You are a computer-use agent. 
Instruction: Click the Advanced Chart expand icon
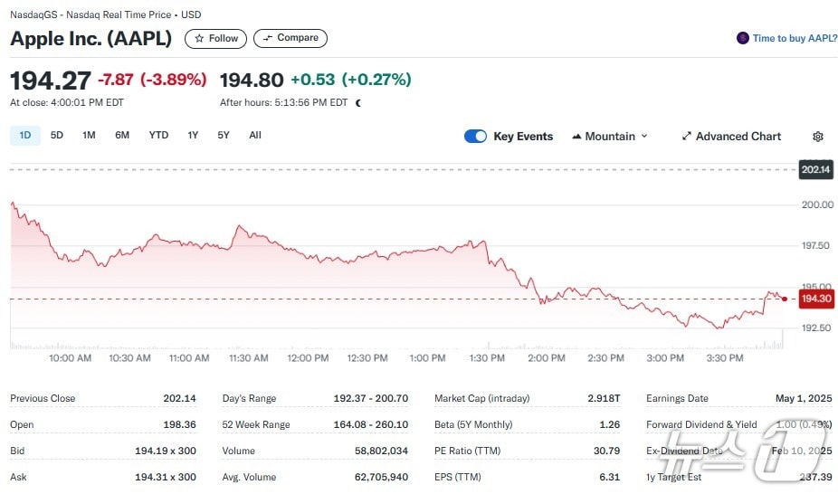(687, 137)
